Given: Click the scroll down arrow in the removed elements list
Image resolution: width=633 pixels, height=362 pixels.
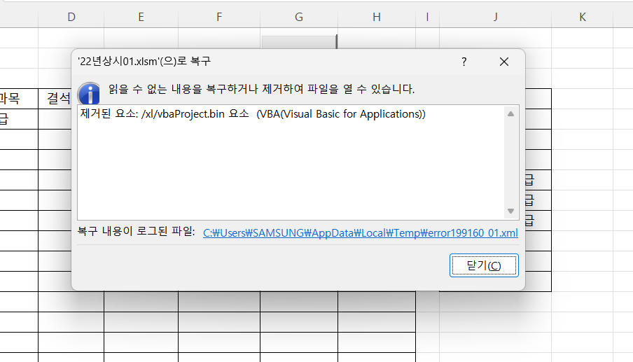Looking at the screenshot, I should pyautogui.click(x=510, y=211).
